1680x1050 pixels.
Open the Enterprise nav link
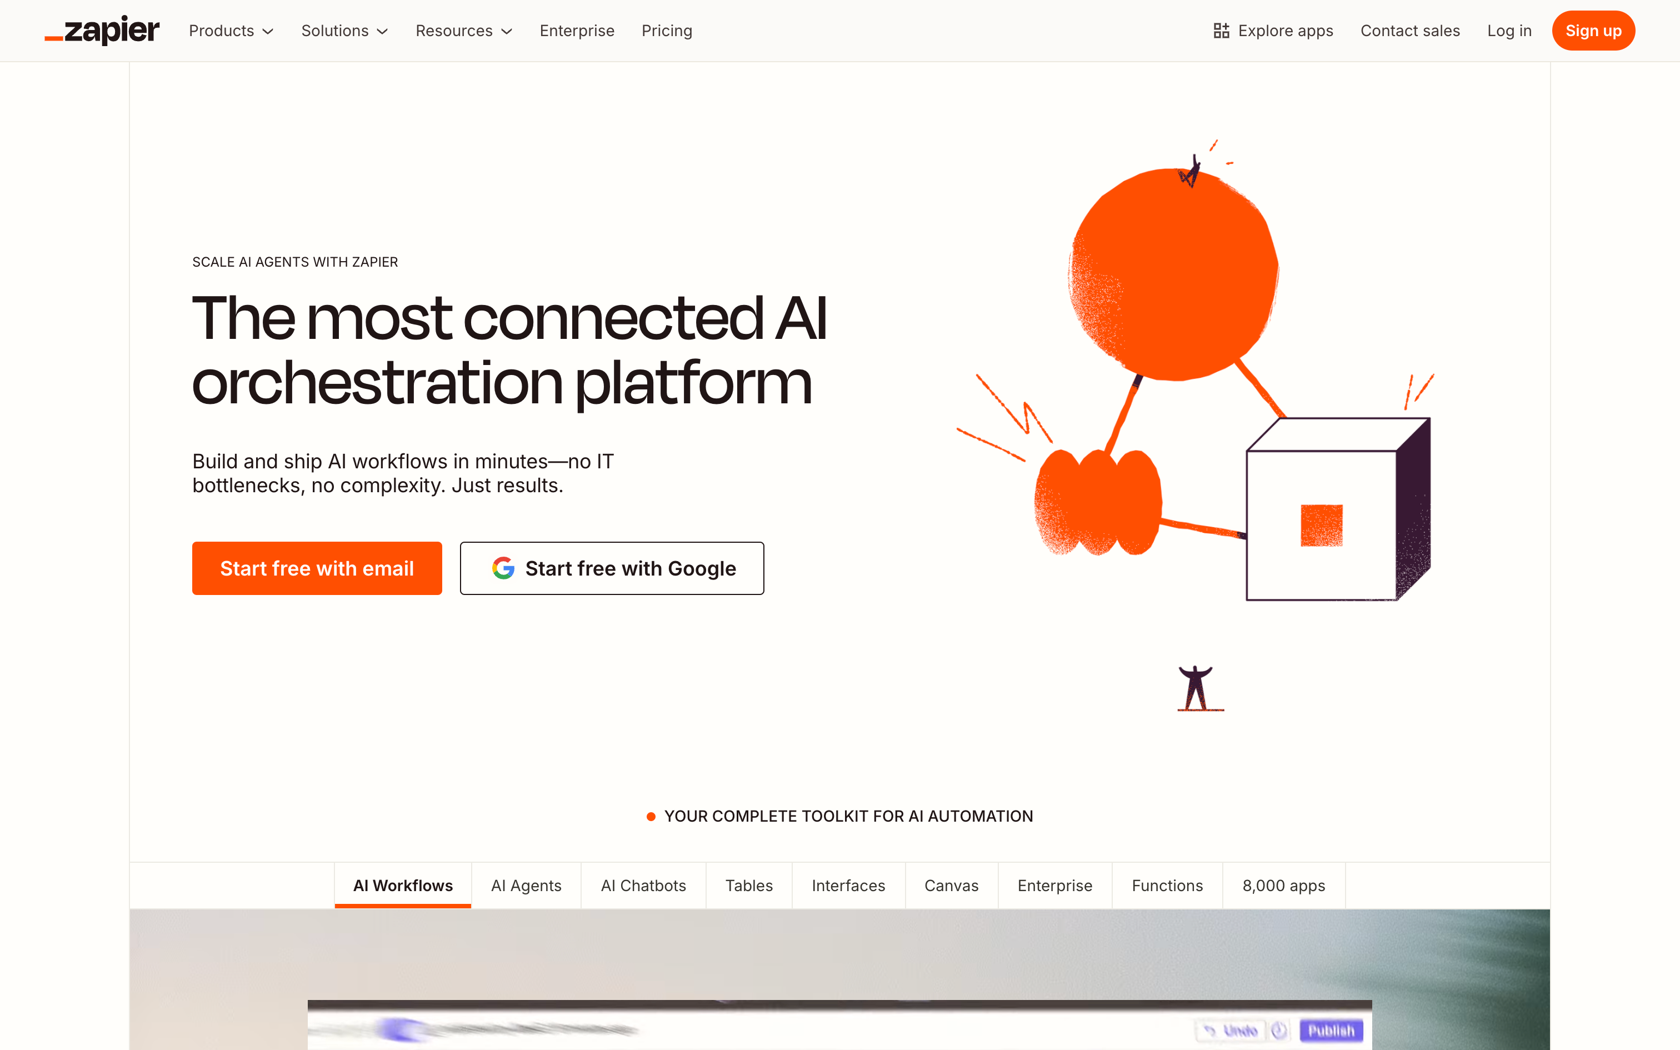coord(577,31)
